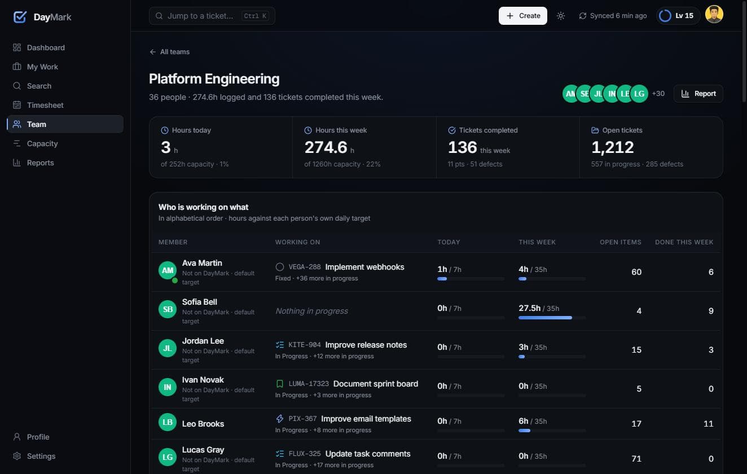This screenshot has width=747, height=474.
Task: Open Profile in the sidebar
Action: pyautogui.click(x=65, y=437)
